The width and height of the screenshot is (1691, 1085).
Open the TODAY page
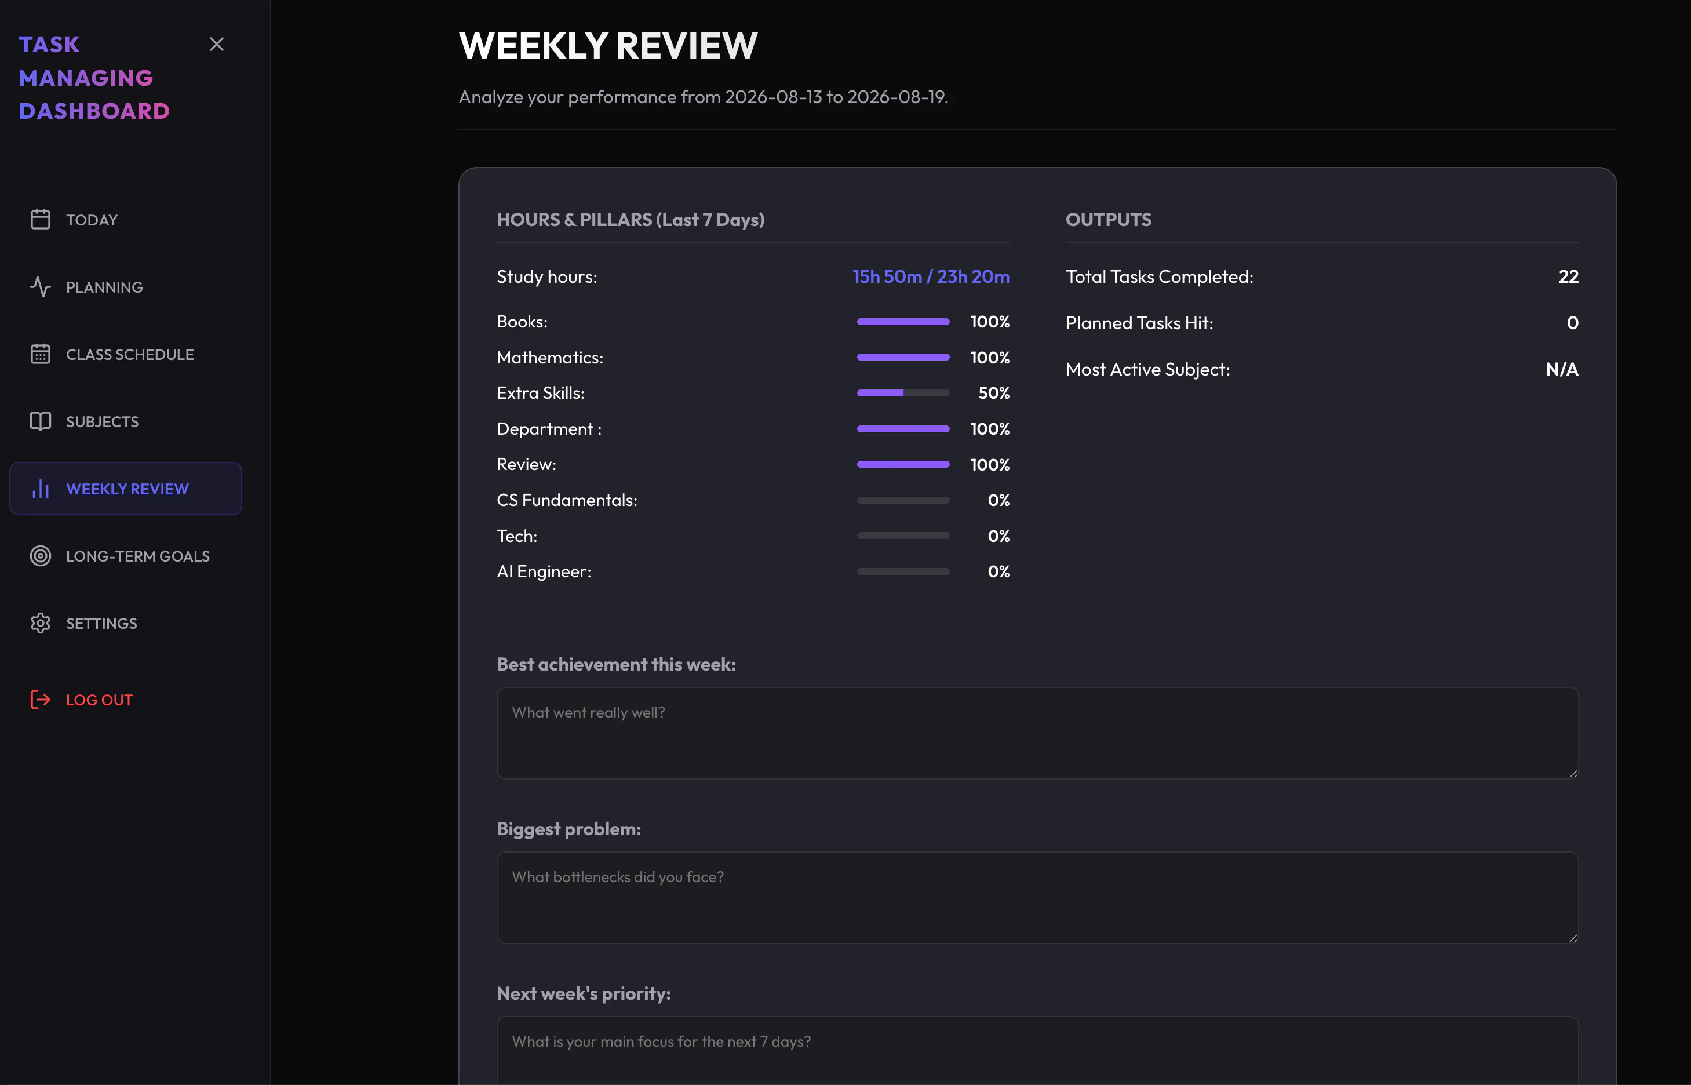coord(125,220)
